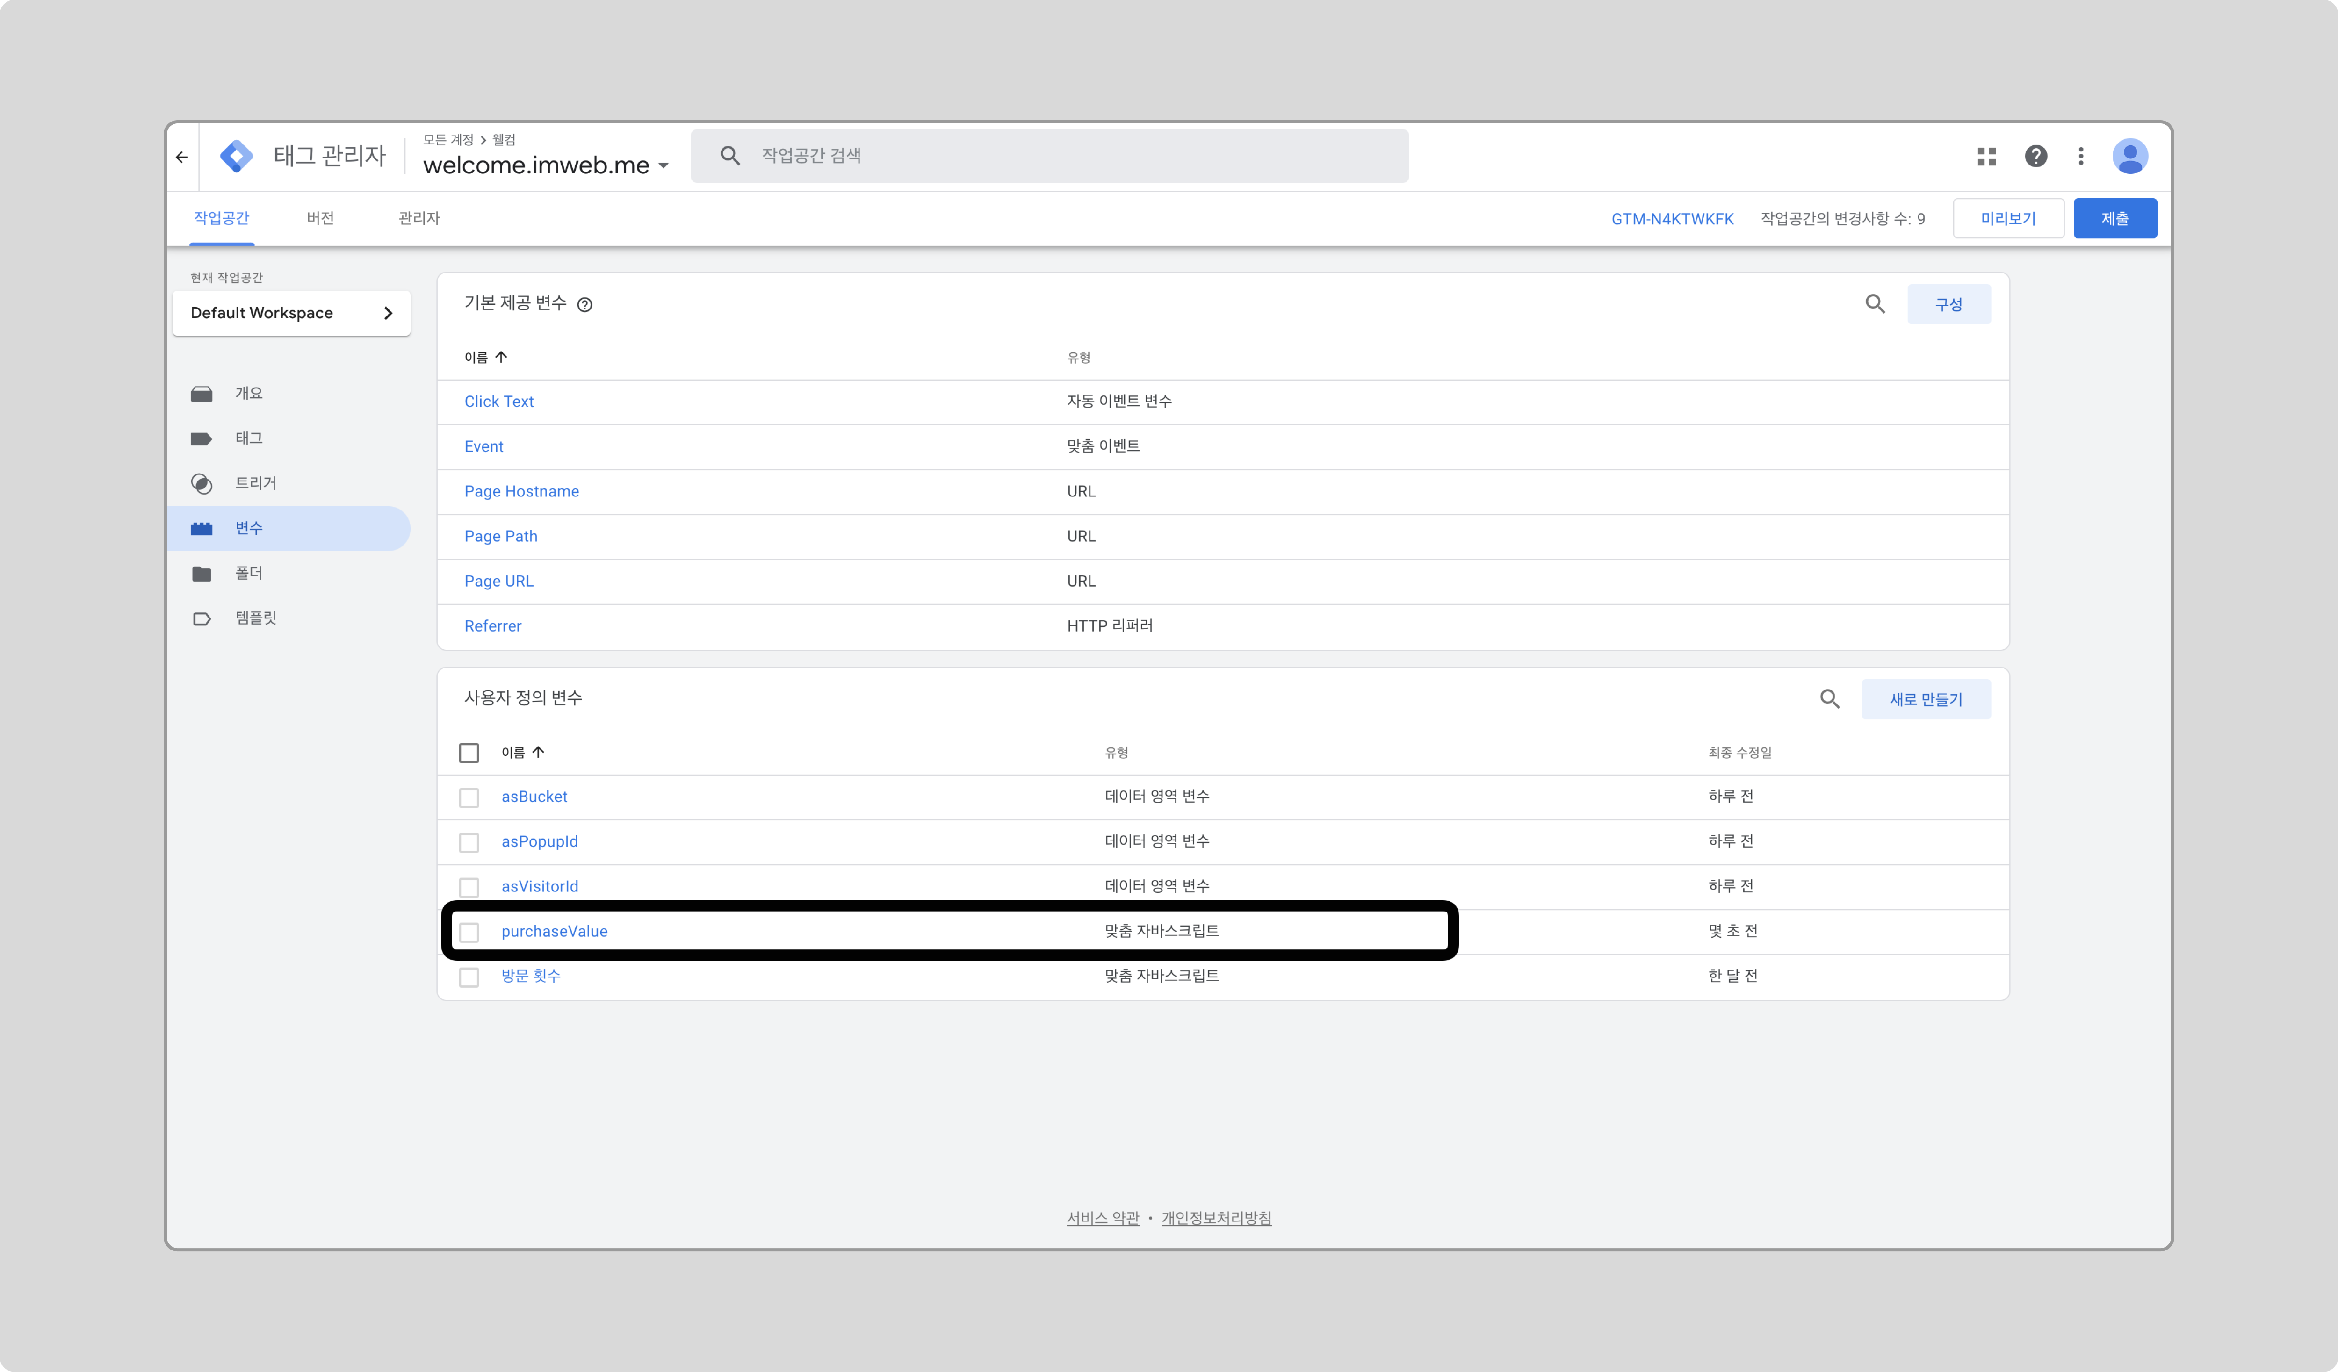The image size is (2338, 1372).
Task: Open the purchaseValue variable
Action: (555, 931)
